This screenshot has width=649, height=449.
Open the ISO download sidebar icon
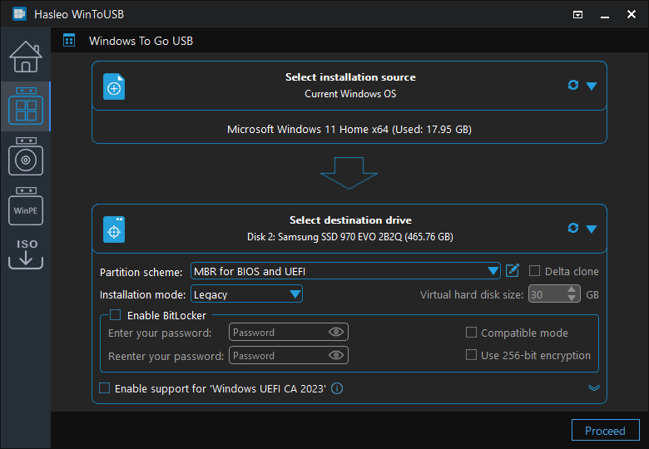[x=26, y=254]
